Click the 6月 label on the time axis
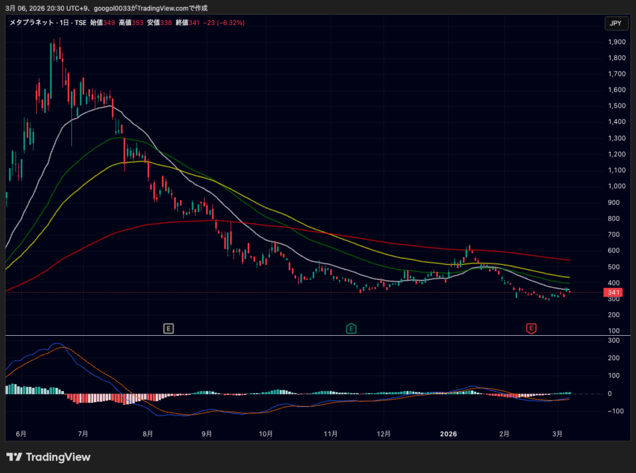Viewport: 636px width, 473px height. point(20,434)
